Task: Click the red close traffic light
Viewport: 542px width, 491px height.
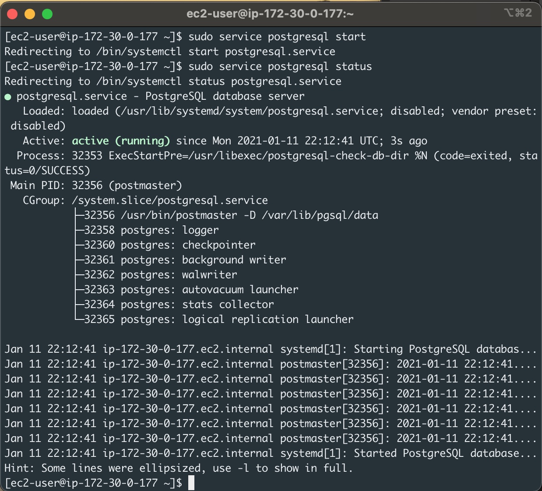Action: 13,14
